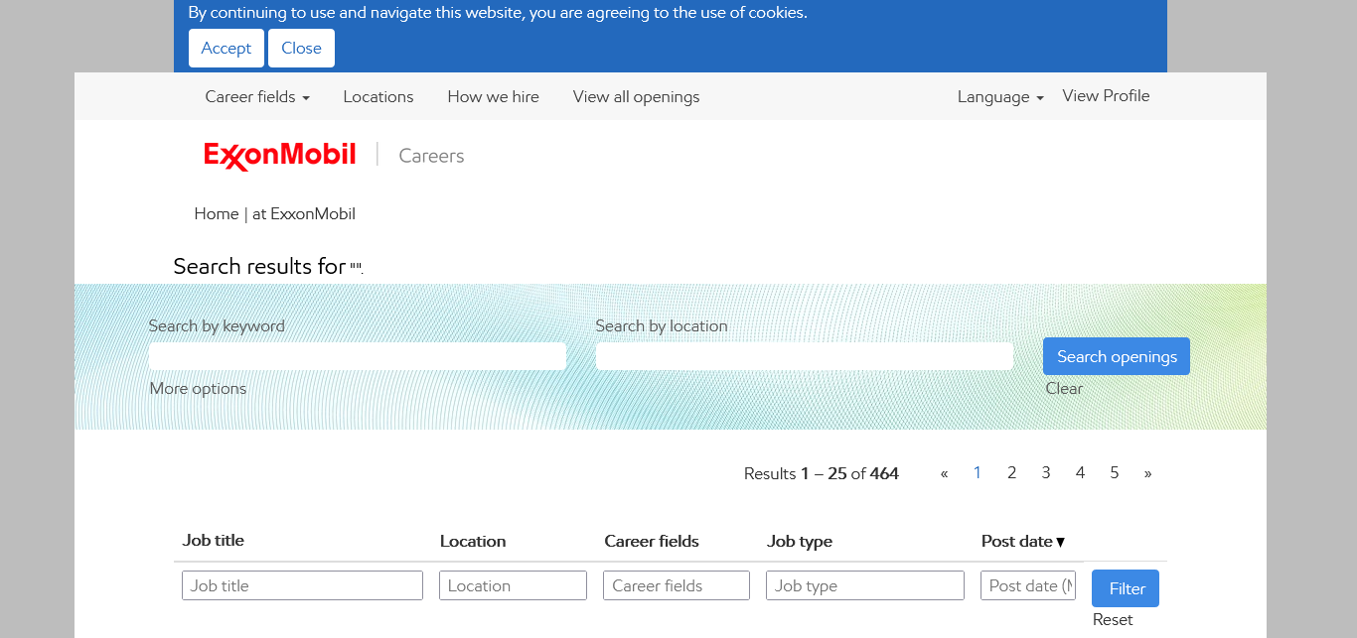Expand the Career fields dropdown menu
This screenshot has height=638, width=1357.
click(x=257, y=96)
